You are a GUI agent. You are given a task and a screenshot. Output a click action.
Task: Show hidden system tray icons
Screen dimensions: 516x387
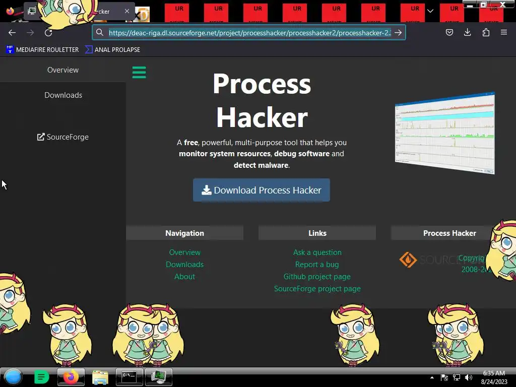tap(432, 377)
